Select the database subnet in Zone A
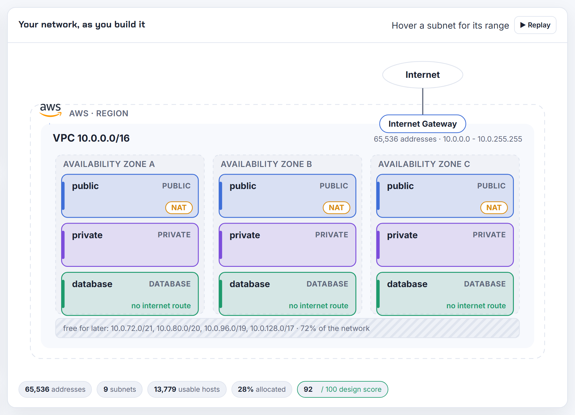 coord(130,294)
